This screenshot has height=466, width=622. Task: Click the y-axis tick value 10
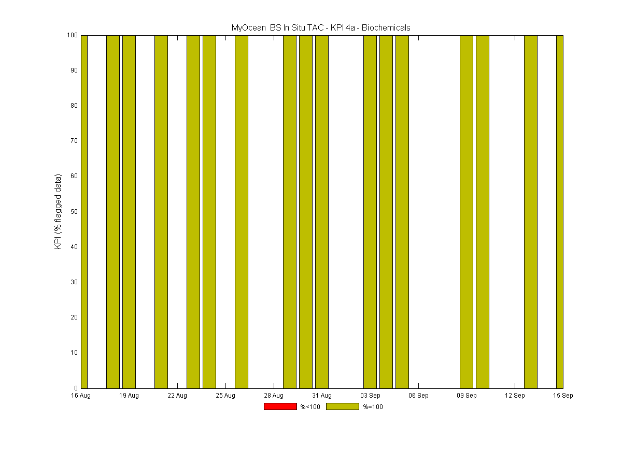74,353
